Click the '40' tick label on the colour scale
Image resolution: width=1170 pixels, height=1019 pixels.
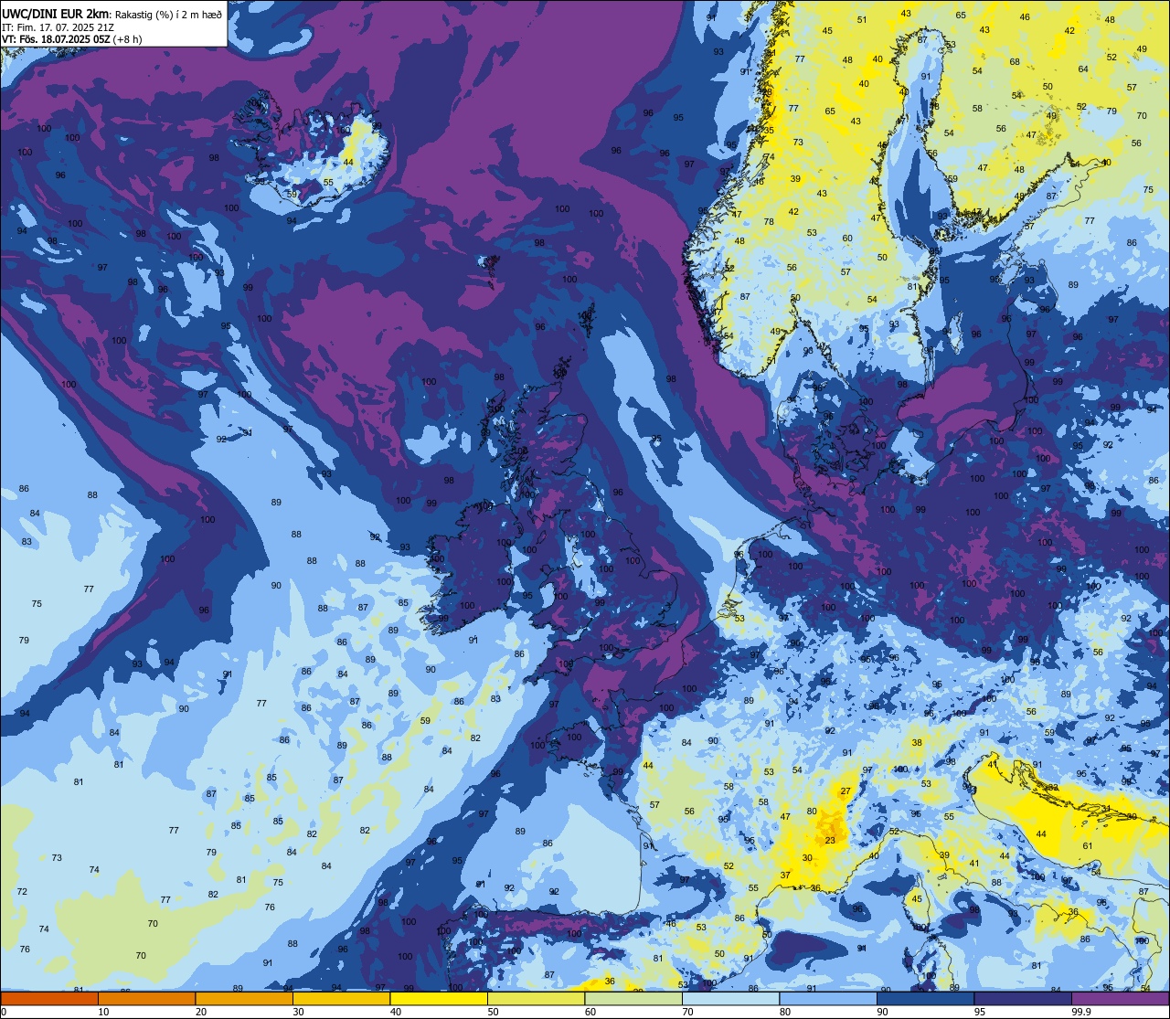coord(396,1012)
